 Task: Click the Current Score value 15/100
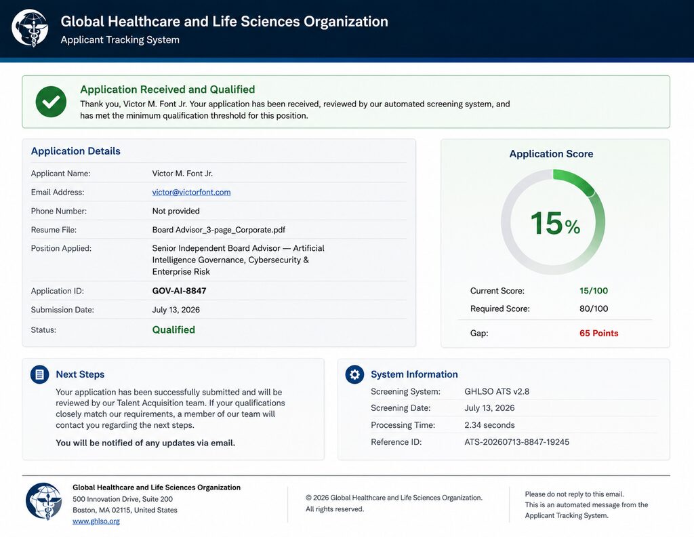click(594, 291)
